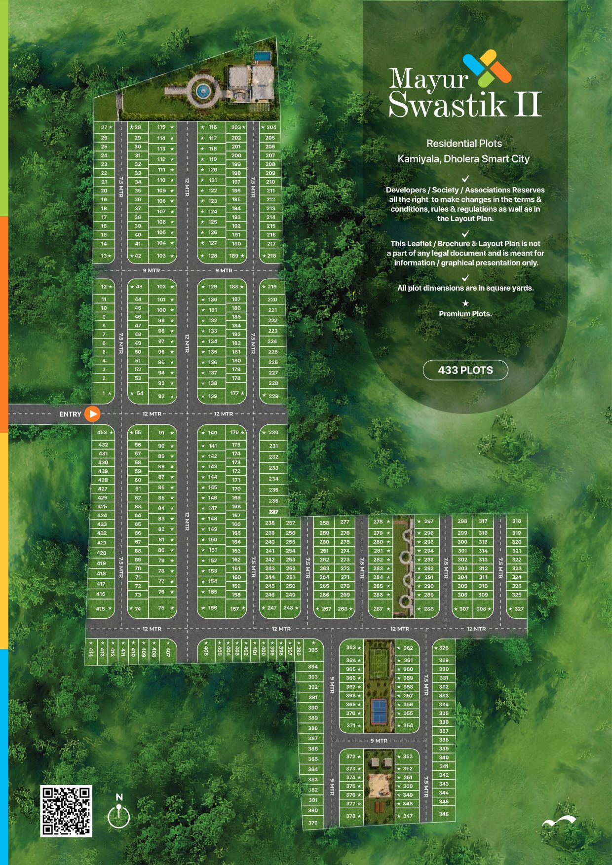This screenshot has width=612, height=865.
Task: Select plot 116
Action: [211, 127]
